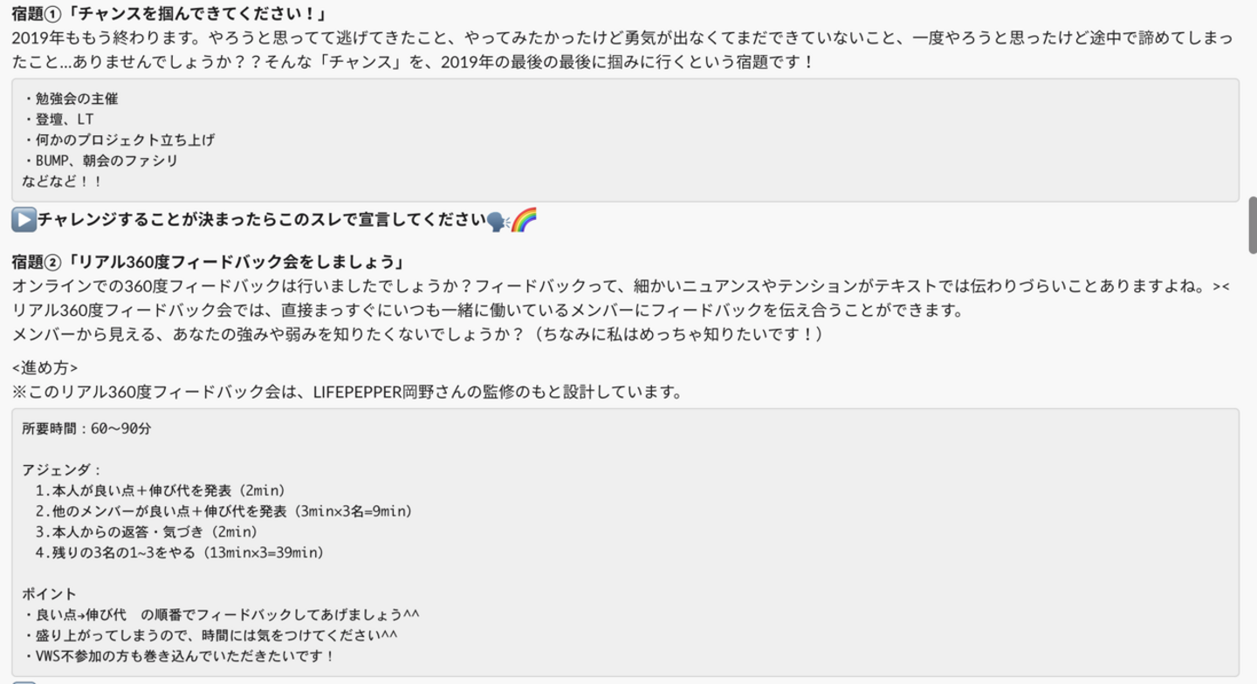Click the line 所要時間：60〜90分

tap(87, 428)
